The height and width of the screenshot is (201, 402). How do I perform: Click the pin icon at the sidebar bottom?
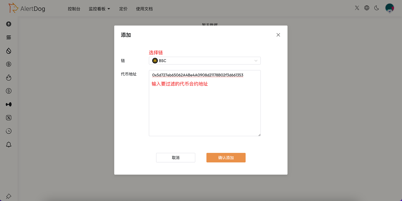(x=8, y=197)
